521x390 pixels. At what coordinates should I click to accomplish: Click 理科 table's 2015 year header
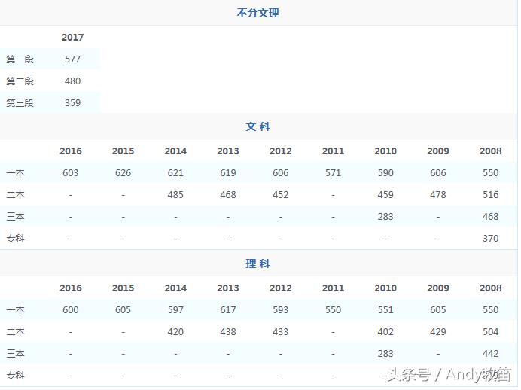[123, 288]
